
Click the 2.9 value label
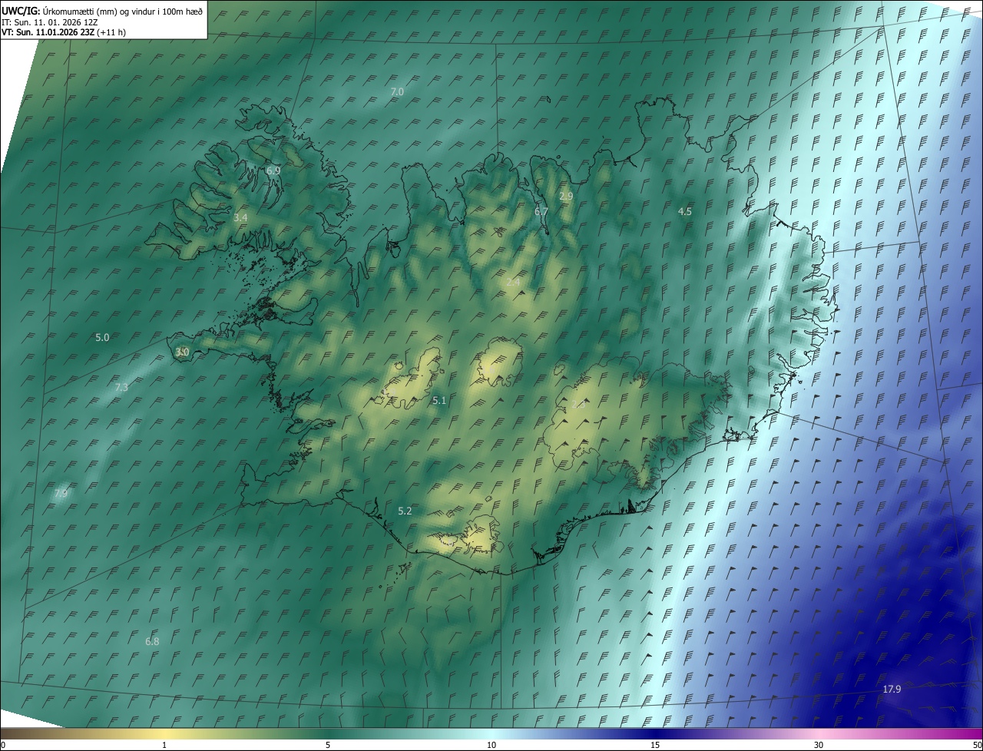[x=566, y=197]
